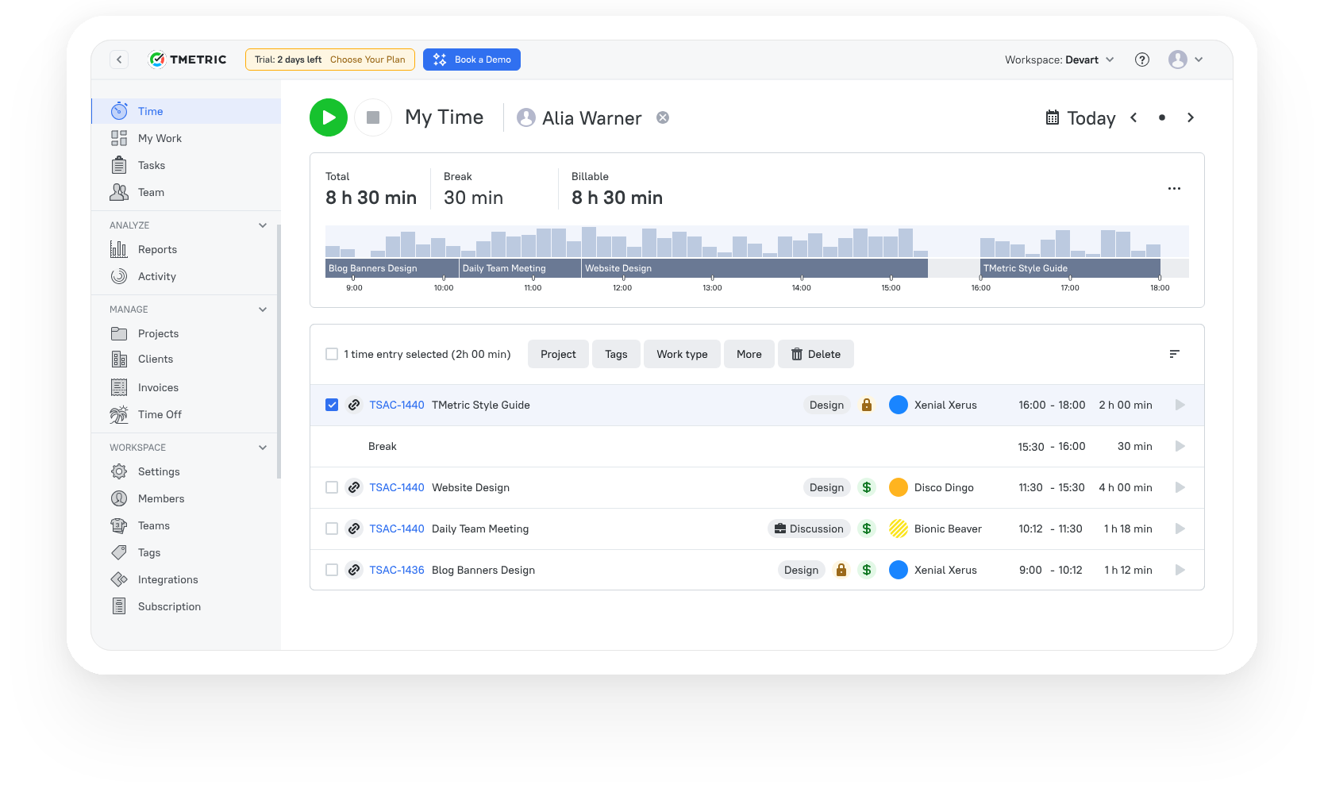Viewport: 1324px width, 792px height.
Task: Click the Work type button
Action: pos(682,354)
